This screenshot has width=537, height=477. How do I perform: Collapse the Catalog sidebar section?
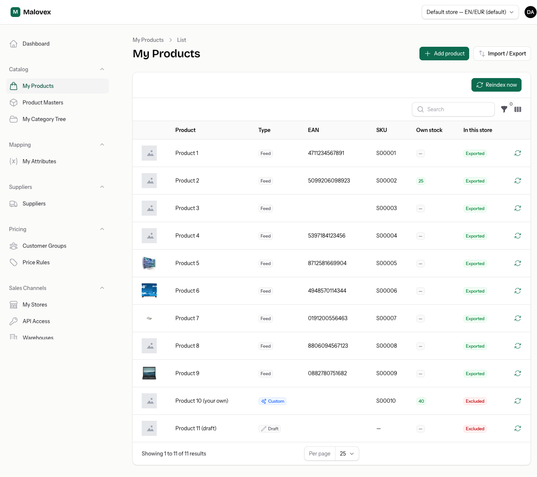coord(102,69)
